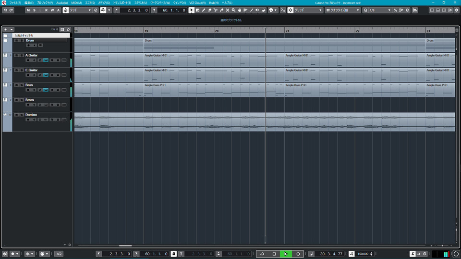The image size is (461, 259).
Task: Click Add Track plus button
Action: [x=5, y=29]
